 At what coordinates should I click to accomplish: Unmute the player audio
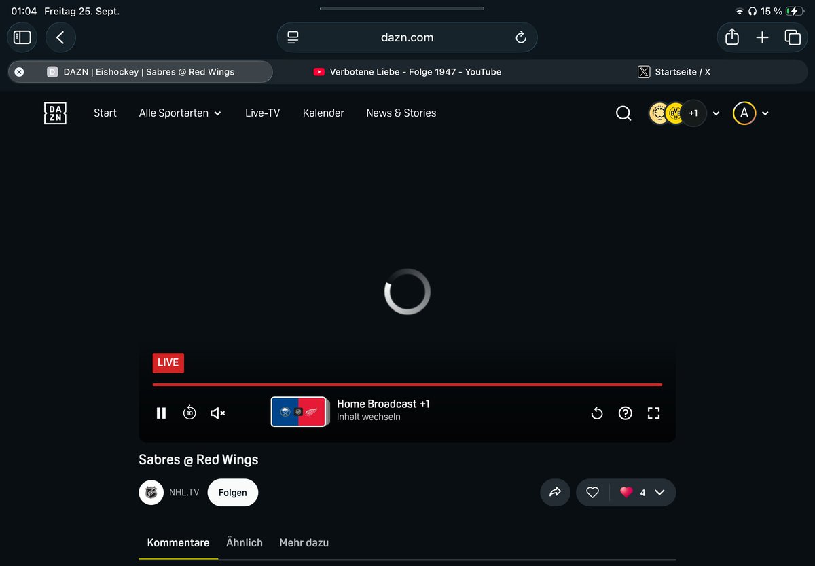[217, 413]
